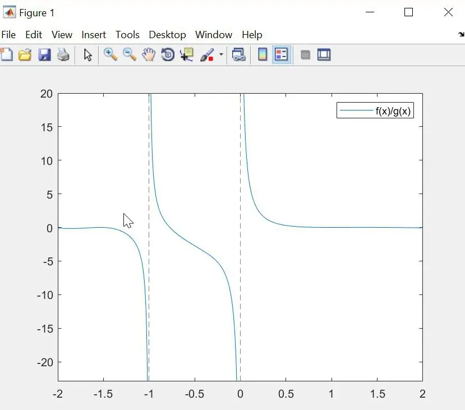
Task: Open the Tools menu
Action: click(127, 35)
